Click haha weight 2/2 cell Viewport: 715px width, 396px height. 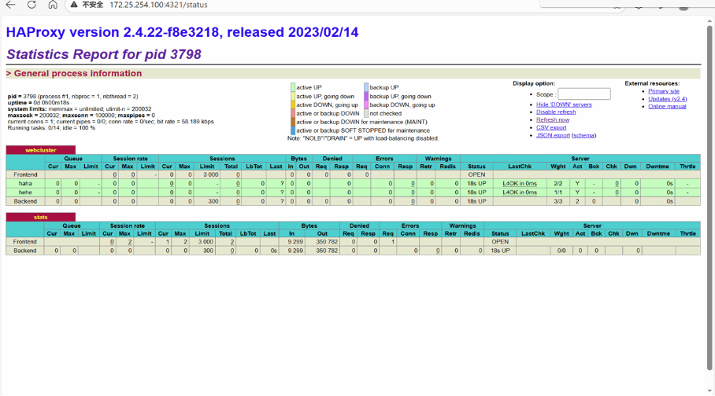coord(558,183)
